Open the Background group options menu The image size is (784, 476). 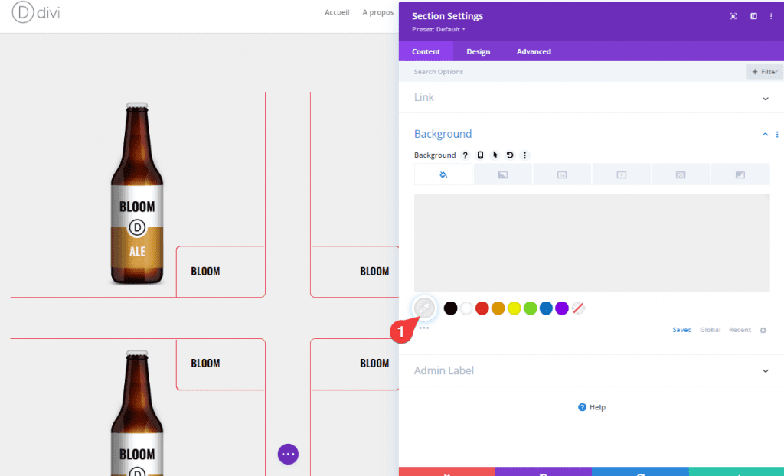coord(777,134)
